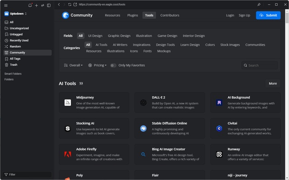This screenshot has width=289, height=180.
Task: Click the sidebar Filter field
Action: (27, 175)
